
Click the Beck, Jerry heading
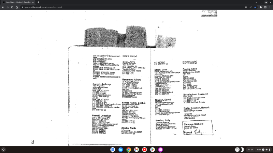point(129,62)
